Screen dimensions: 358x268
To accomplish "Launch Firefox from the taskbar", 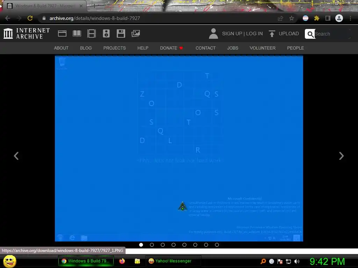I will click(x=122, y=261).
